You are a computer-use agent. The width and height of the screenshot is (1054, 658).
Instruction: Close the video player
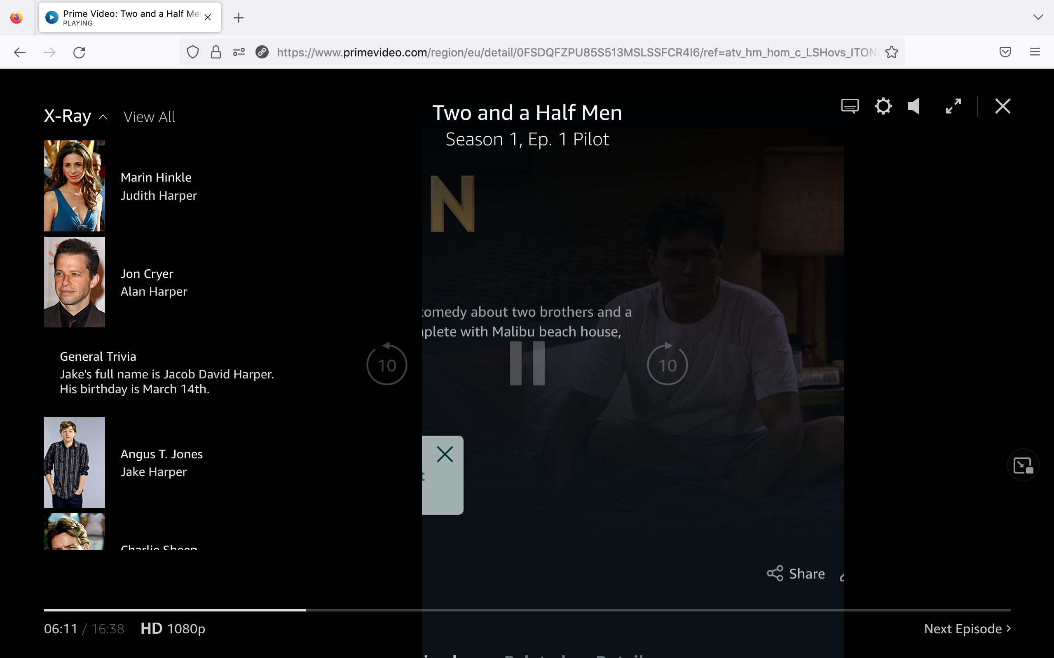click(1002, 106)
